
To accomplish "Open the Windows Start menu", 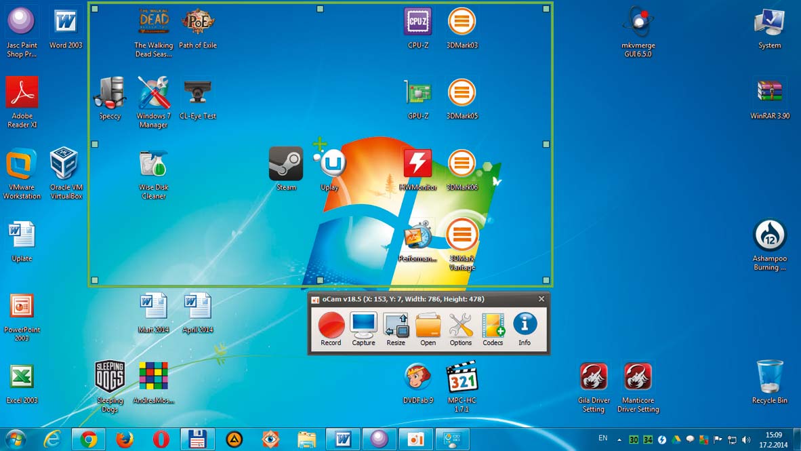I will pyautogui.click(x=16, y=439).
